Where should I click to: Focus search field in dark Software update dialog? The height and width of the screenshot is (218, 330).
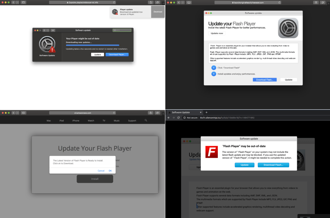pyautogui.click(x=122, y=30)
